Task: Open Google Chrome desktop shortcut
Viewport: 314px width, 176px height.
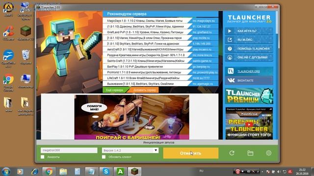Action: 8,83
